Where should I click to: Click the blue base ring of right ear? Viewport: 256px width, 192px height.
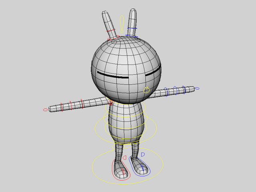click(132, 36)
